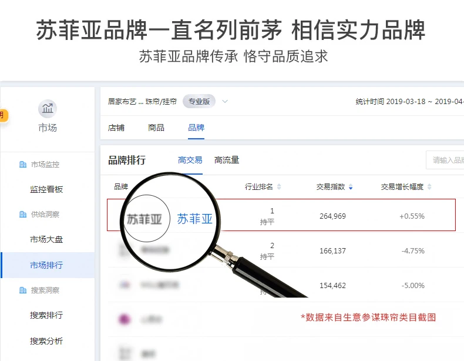This screenshot has width=464, height=361.
Task: Click the -4.75% growth value
Action: point(413,251)
